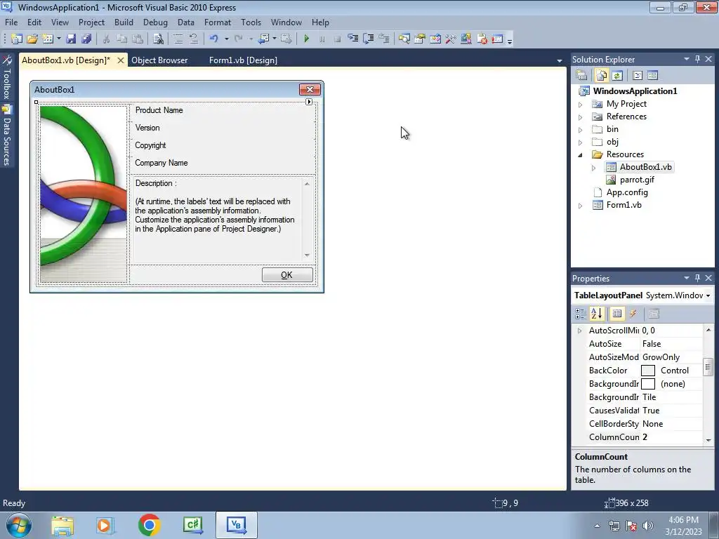Viewport: 719px width, 539px height.
Task: Open the Toolbox hammer-and-wrench icon
Action: click(450, 39)
